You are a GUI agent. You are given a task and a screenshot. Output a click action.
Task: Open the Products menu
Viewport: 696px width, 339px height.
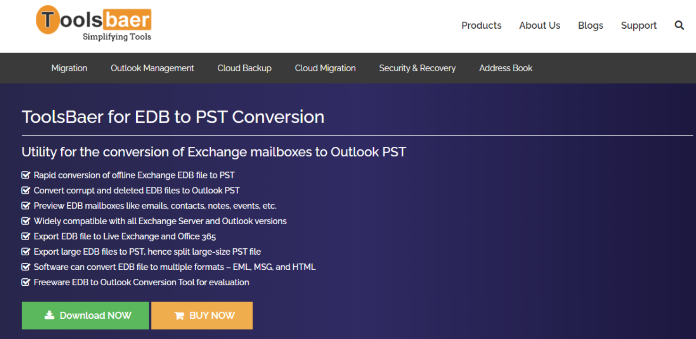(481, 25)
